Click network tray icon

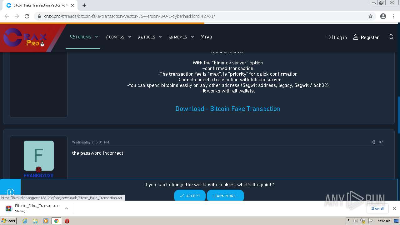click(363, 221)
